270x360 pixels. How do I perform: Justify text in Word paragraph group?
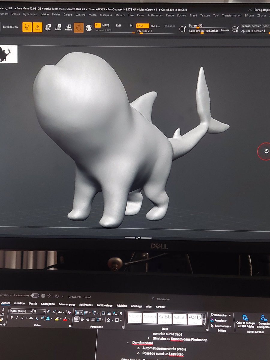coord(93,320)
